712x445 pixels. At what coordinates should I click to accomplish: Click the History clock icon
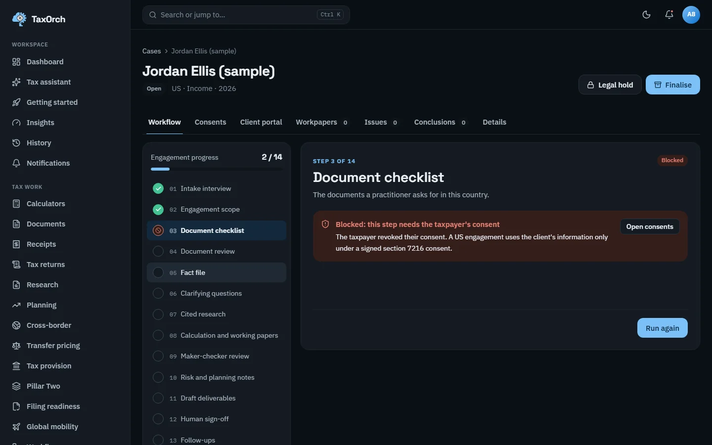point(16,143)
